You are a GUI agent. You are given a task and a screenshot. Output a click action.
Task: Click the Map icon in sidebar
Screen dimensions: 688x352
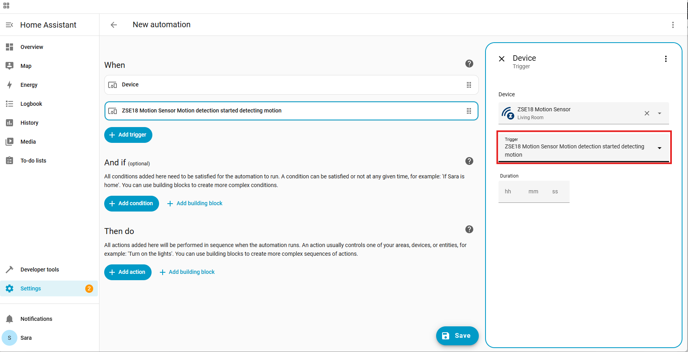coord(9,66)
